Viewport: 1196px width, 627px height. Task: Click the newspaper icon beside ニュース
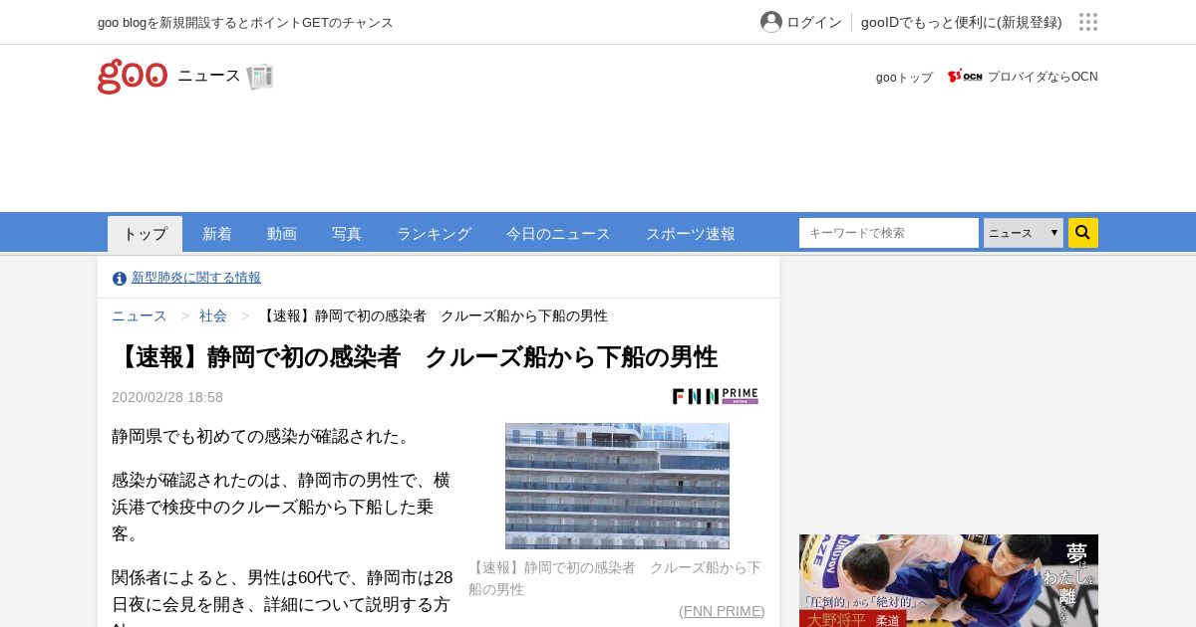point(260,77)
